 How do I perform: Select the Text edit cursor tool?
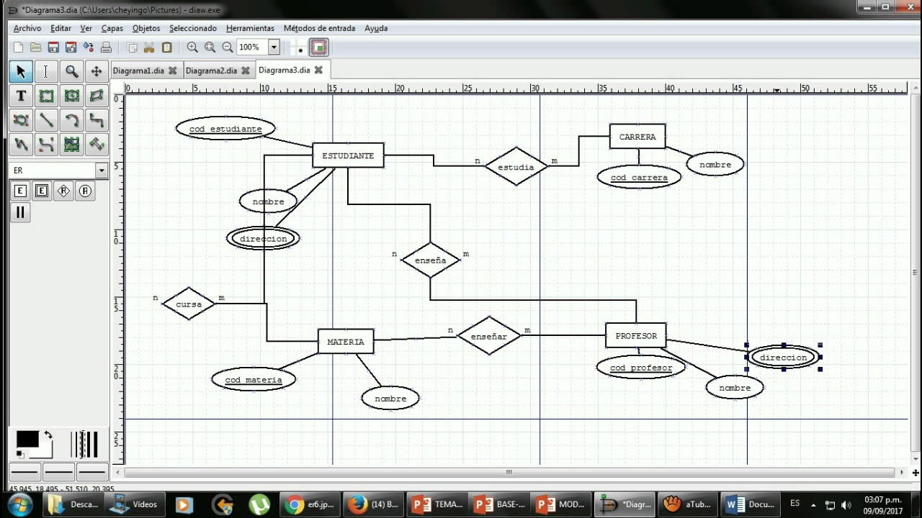[45, 71]
